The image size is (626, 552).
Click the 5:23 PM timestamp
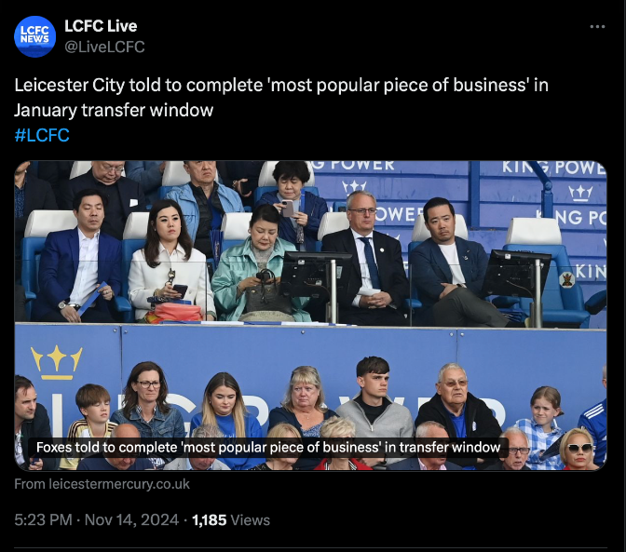[x=44, y=520]
